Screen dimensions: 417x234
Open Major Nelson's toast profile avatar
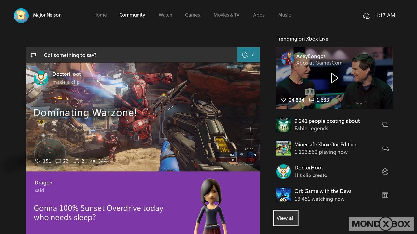pyautogui.click(x=21, y=15)
